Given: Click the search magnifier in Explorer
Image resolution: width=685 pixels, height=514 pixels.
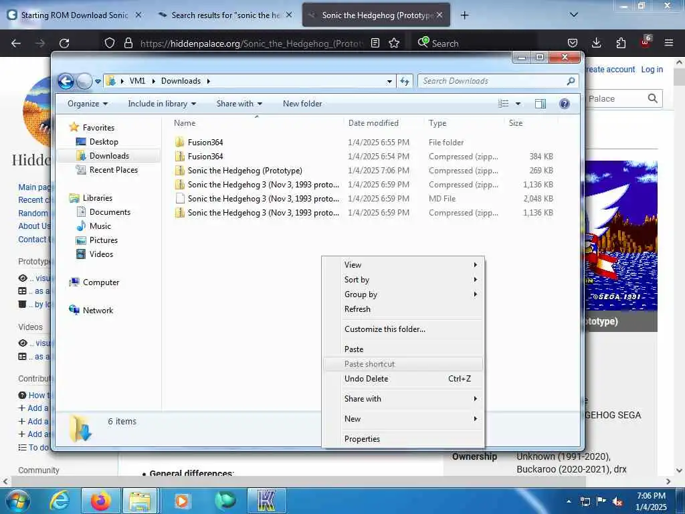Looking at the screenshot, I should click(x=571, y=81).
